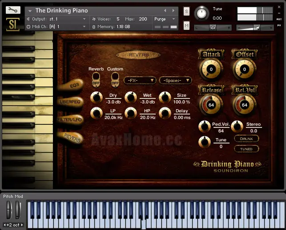286x230 pixels.
Task: Click the Mod wheel
Action: point(18,209)
